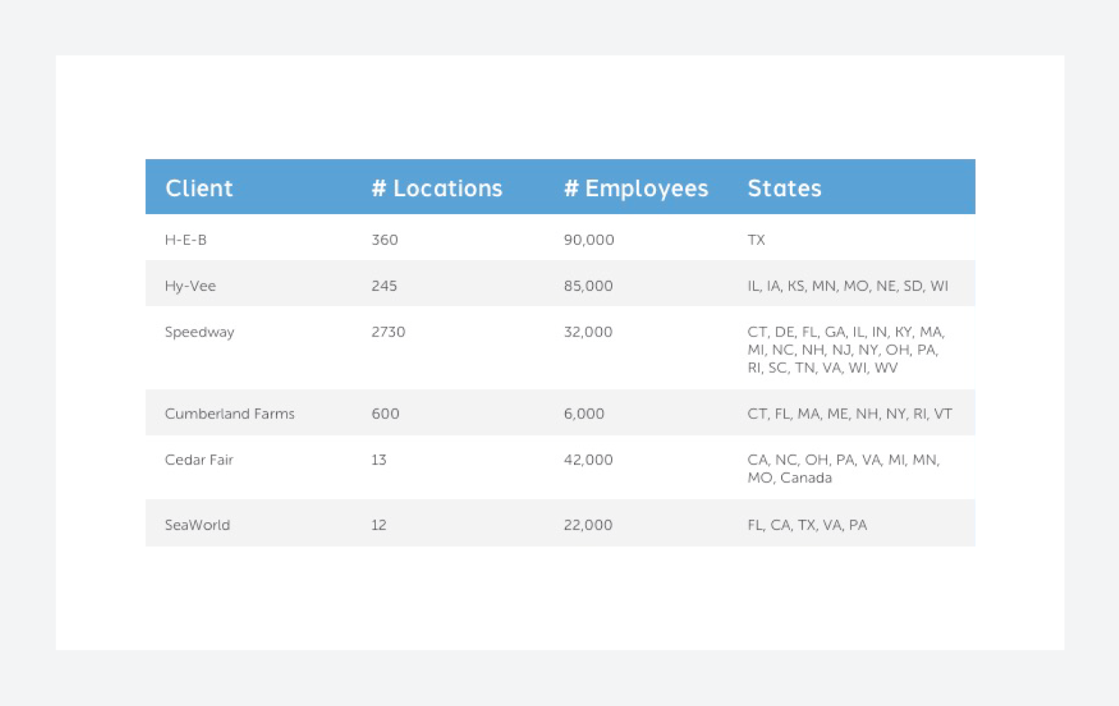This screenshot has height=706, width=1119.
Task: Click the 12 locations value
Action: coord(379,525)
